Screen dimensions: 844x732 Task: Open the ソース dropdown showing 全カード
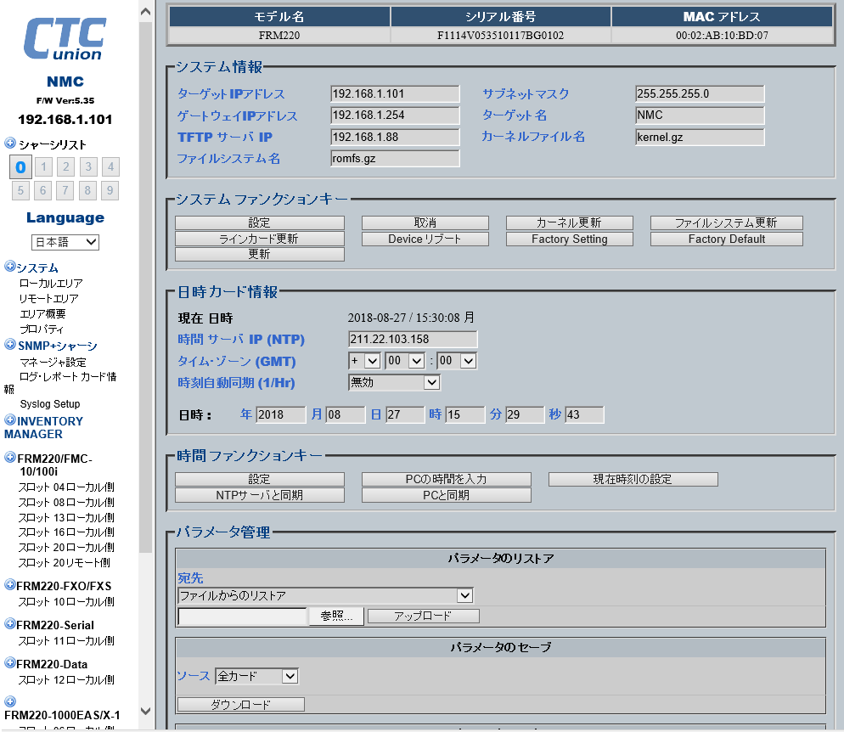pyautogui.click(x=256, y=676)
